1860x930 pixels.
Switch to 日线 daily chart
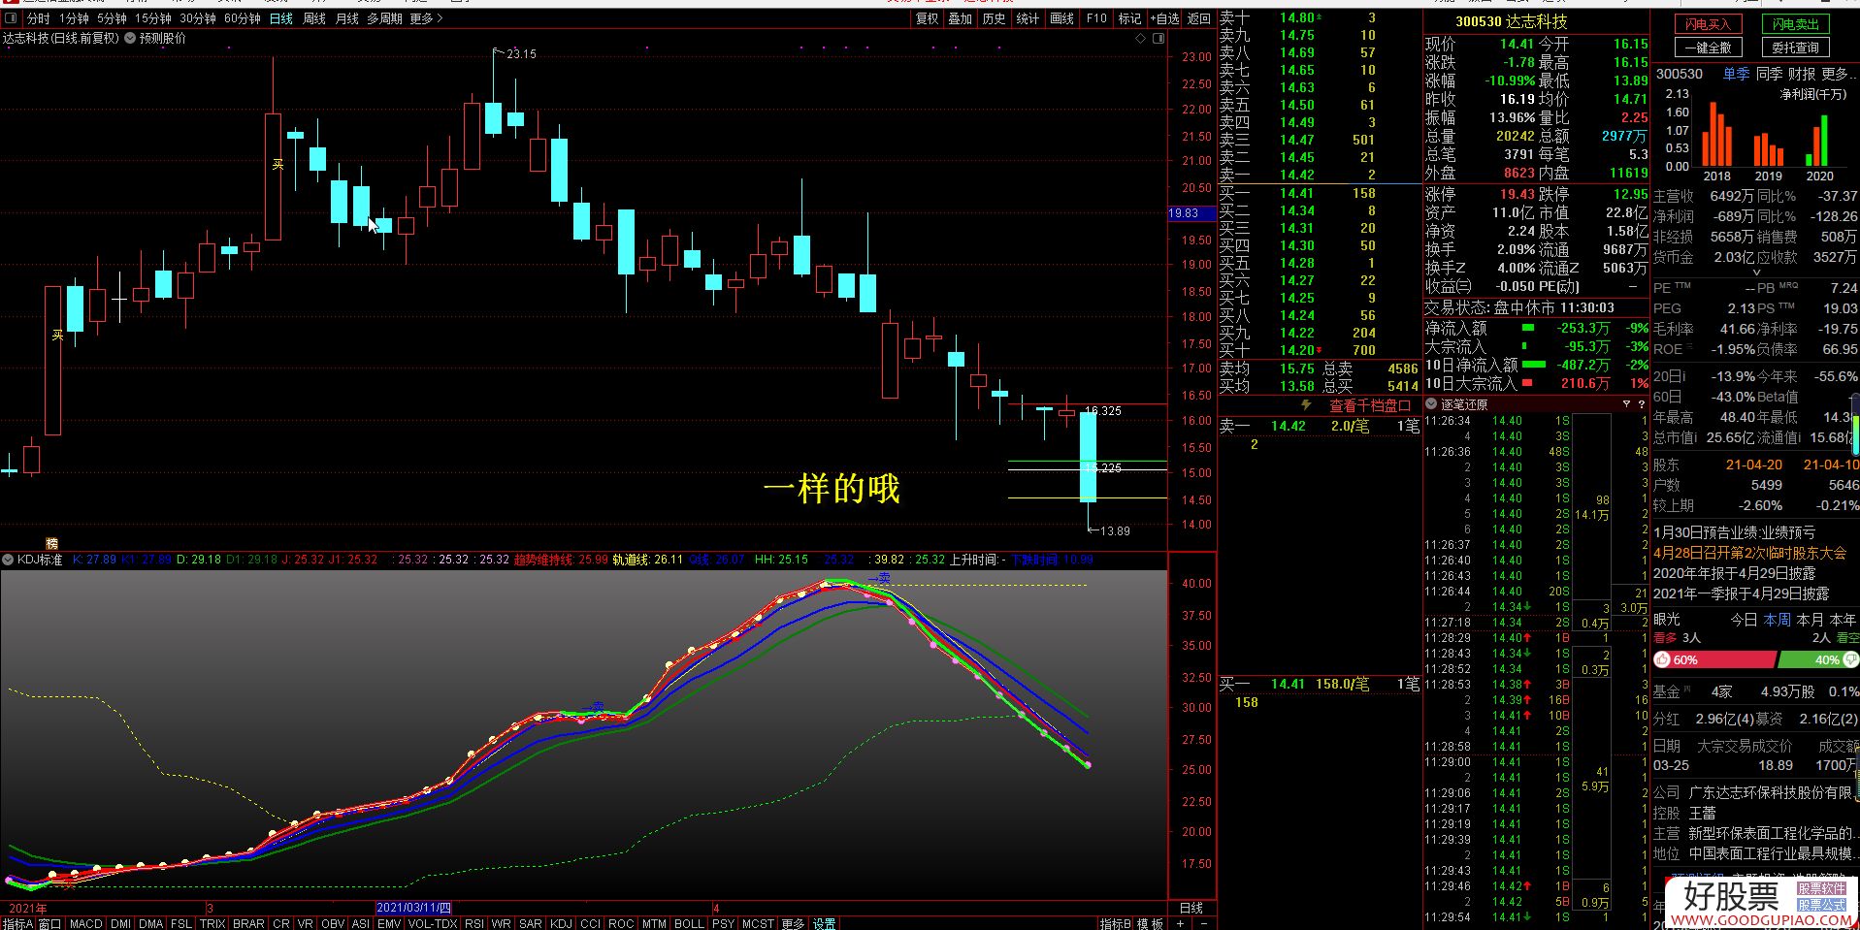coord(281,18)
